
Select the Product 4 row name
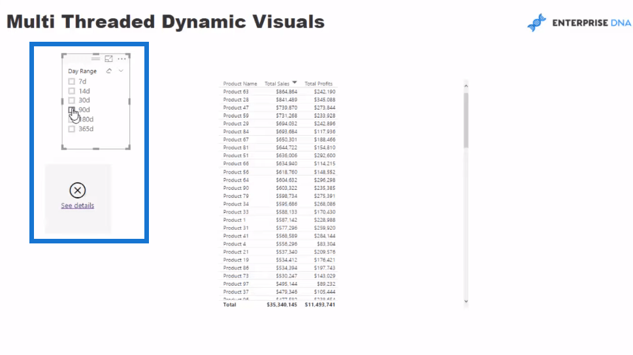(x=234, y=244)
